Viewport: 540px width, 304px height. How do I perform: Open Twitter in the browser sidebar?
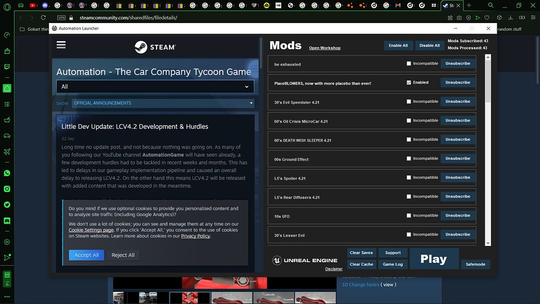click(x=7, y=205)
